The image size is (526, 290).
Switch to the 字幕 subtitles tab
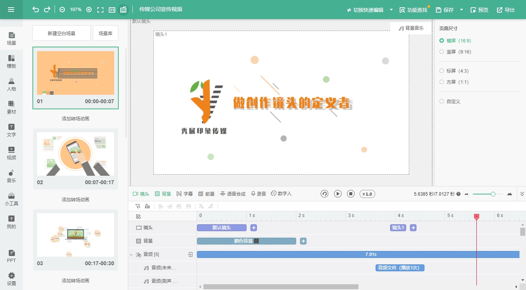coord(185,194)
